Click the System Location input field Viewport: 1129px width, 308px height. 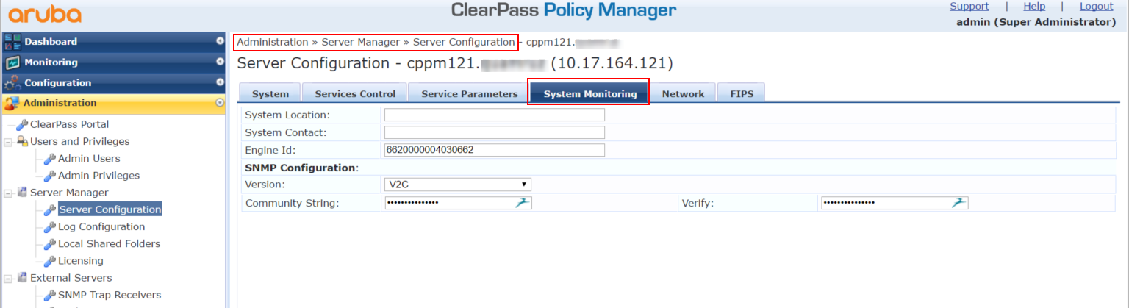(x=495, y=115)
